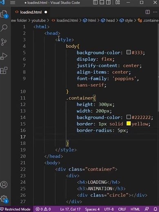Open the Run and Debug view
The height and width of the screenshot is (212, 159).
pos(4,56)
